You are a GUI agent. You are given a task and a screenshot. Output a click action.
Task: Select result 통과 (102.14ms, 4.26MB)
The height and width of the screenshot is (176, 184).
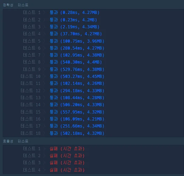pyautogui.click(x=77, y=83)
